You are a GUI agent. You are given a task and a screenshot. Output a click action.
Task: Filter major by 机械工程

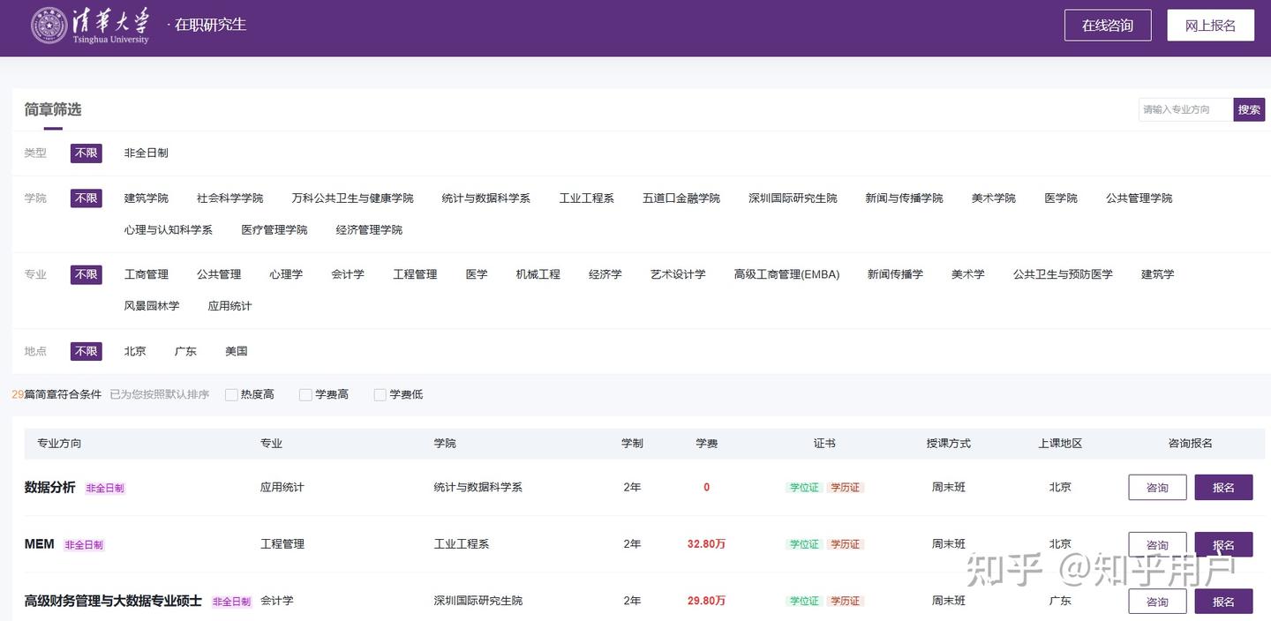pos(538,274)
